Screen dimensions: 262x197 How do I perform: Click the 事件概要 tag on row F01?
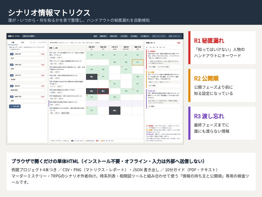[x=53, y=58]
